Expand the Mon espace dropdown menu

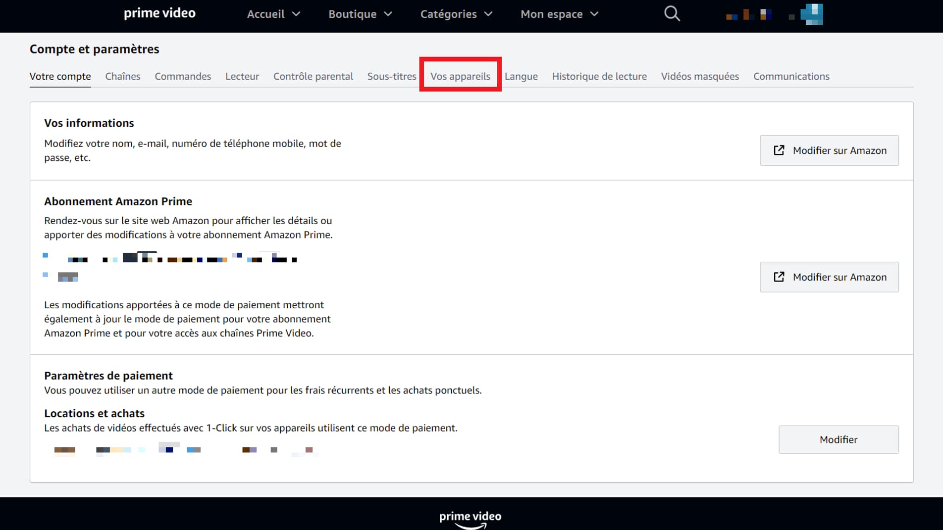coord(560,14)
